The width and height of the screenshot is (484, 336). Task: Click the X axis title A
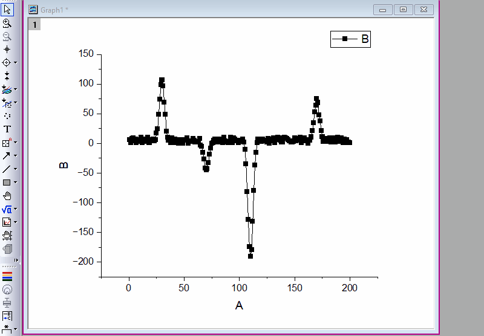point(239,306)
